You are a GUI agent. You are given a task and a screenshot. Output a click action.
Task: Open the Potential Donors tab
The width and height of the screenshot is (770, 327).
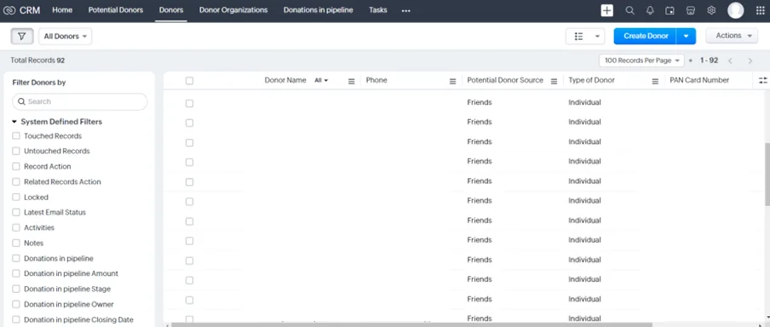pyautogui.click(x=116, y=10)
